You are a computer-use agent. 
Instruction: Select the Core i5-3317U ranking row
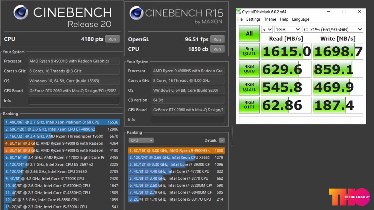(x=176, y=199)
